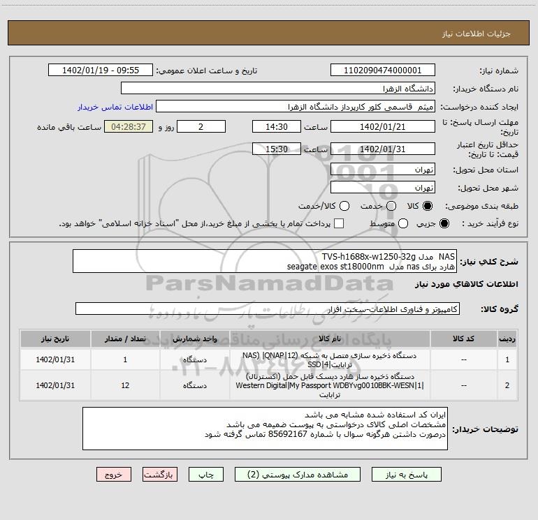538x520 pixels.
Task: Select the خدمت radio button
Action: point(391,206)
